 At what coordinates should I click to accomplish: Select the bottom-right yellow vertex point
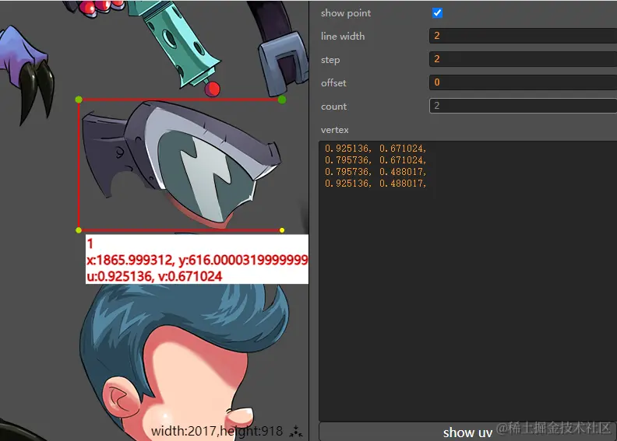click(282, 230)
